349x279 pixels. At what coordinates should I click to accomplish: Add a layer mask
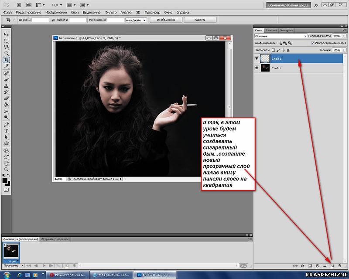[310, 265]
